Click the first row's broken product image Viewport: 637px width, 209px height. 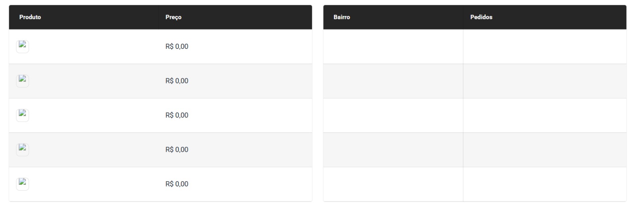click(22, 46)
